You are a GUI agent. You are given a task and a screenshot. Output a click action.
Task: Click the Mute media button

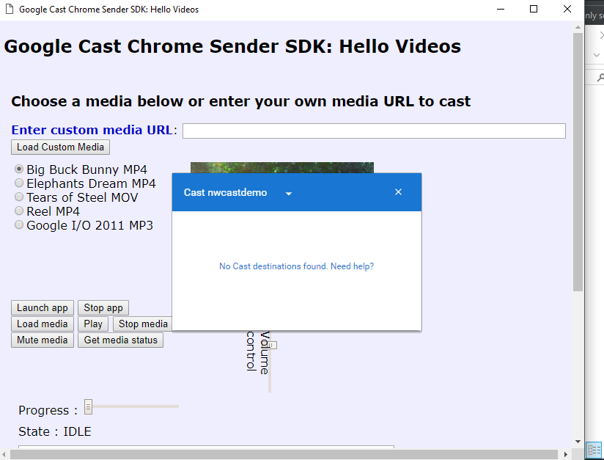tap(43, 340)
